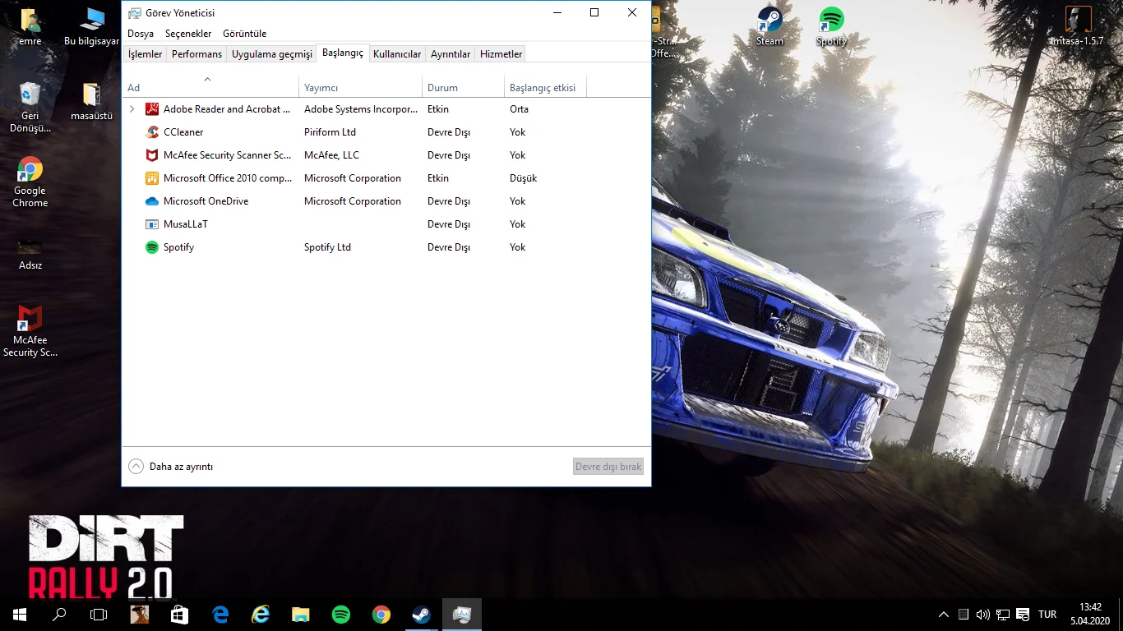Switch to the Uygulama geçmişi tab

(x=272, y=54)
